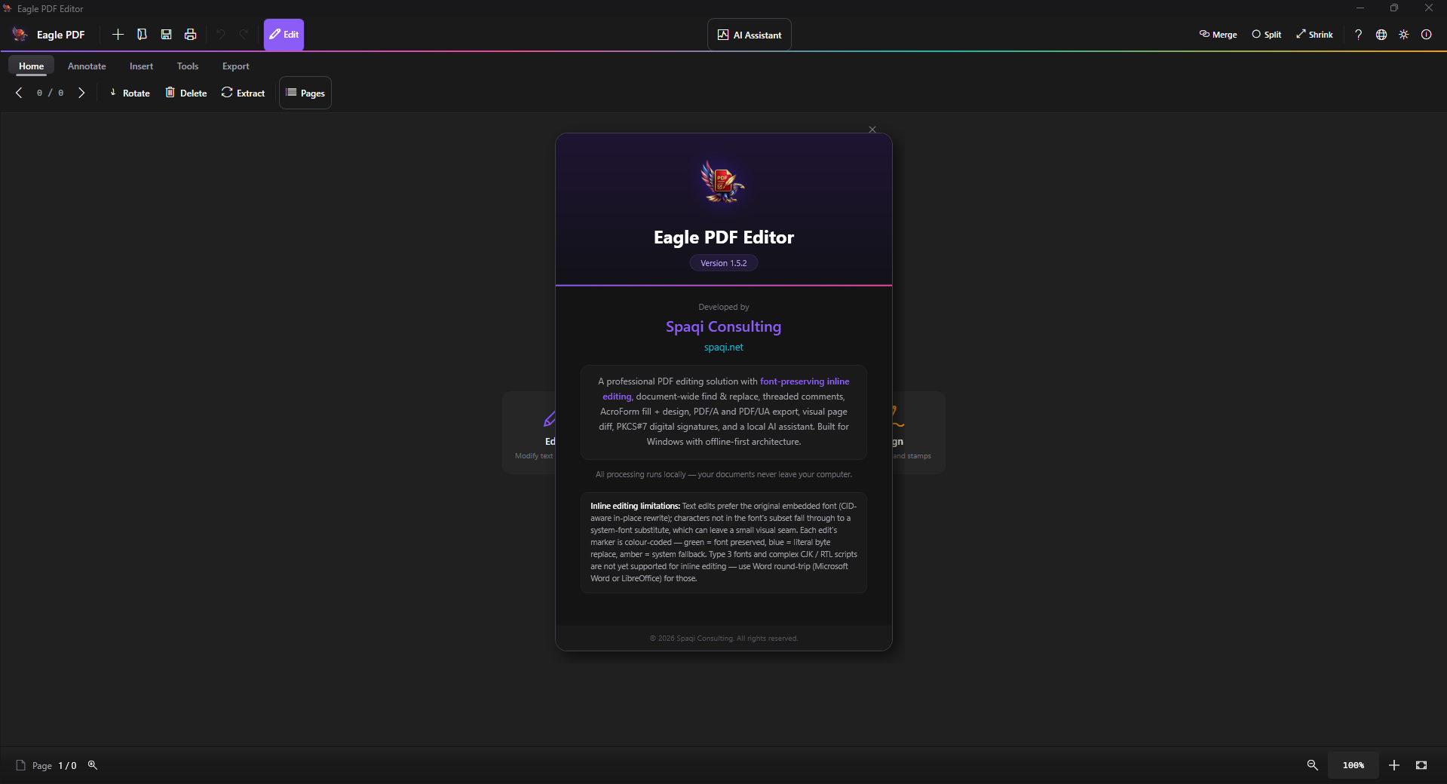1447x784 pixels.
Task: Open help via the question mark icon
Action: 1358,35
